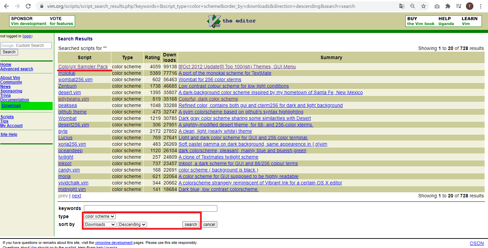Open the sort by Downloads dropdown
The width and height of the screenshot is (488, 248).
pyautogui.click(x=100, y=225)
